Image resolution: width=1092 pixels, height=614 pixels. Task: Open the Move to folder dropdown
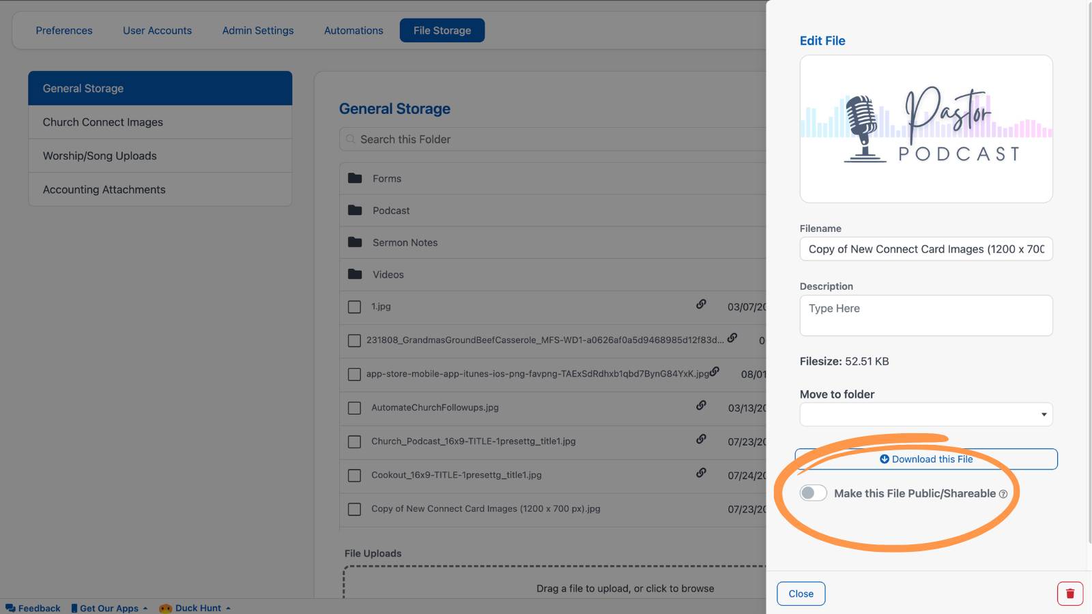926,414
